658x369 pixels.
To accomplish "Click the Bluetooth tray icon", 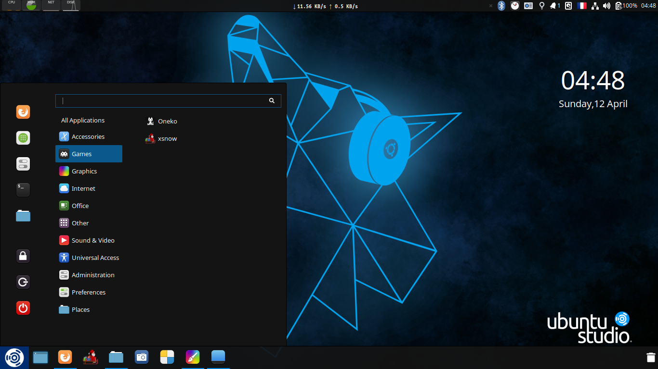I will [501, 6].
